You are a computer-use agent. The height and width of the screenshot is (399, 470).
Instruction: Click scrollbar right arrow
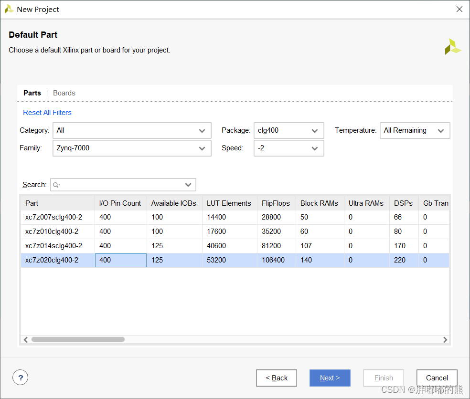click(445, 340)
